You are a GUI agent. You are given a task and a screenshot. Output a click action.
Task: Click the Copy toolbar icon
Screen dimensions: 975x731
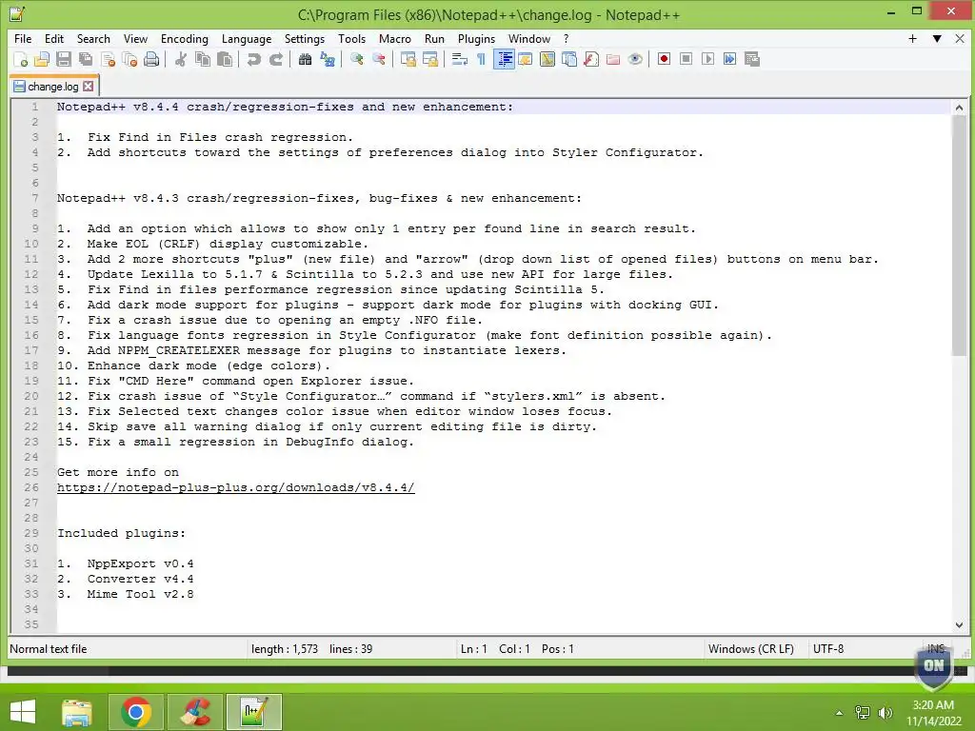point(202,59)
